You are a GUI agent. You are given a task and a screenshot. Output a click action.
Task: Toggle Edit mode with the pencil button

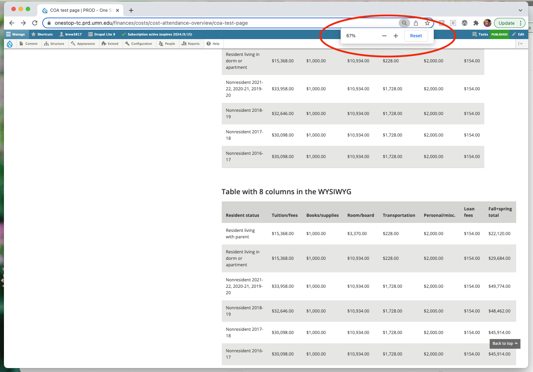[x=518, y=34]
